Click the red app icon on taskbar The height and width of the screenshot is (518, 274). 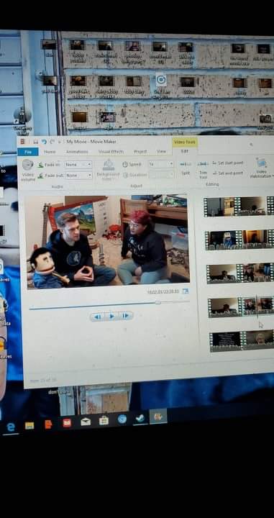click(x=67, y=423)
